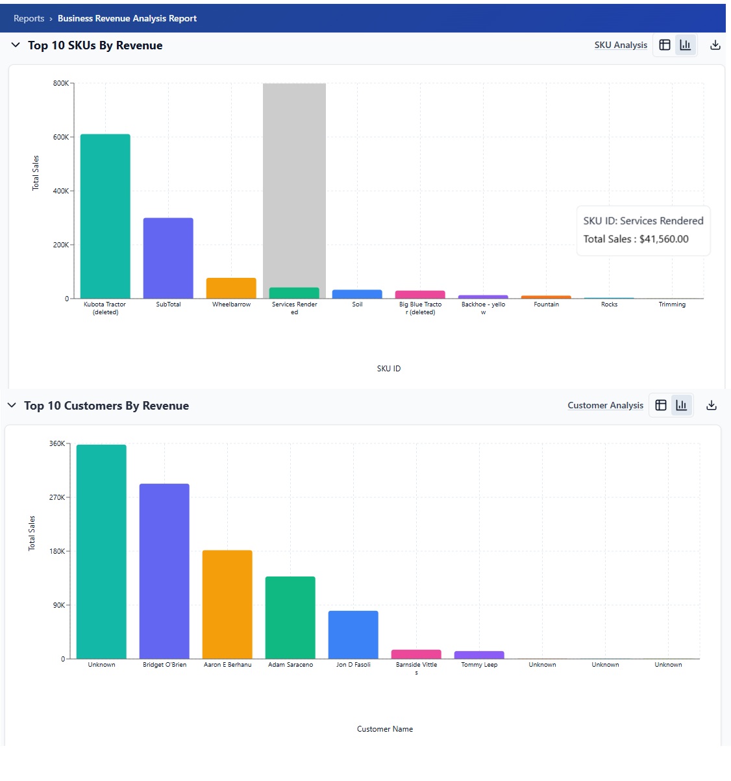Click the 'Trimming' axis label

(672, 304)
